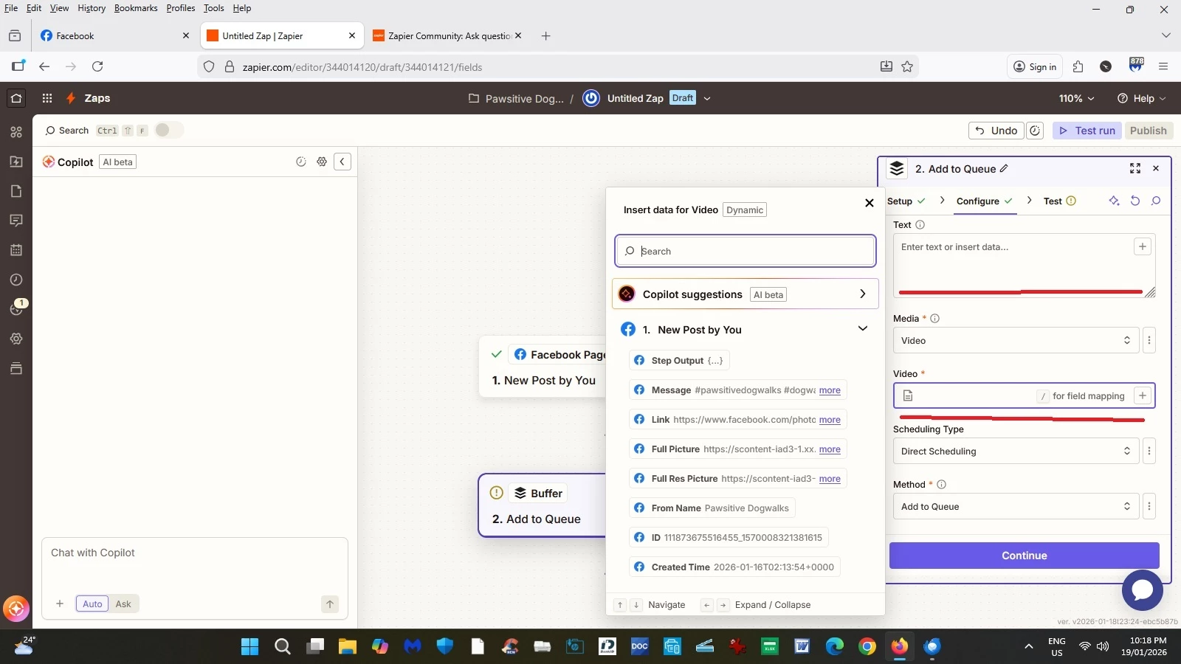
Task: Click the Test run button
Action: point(1087,131)
